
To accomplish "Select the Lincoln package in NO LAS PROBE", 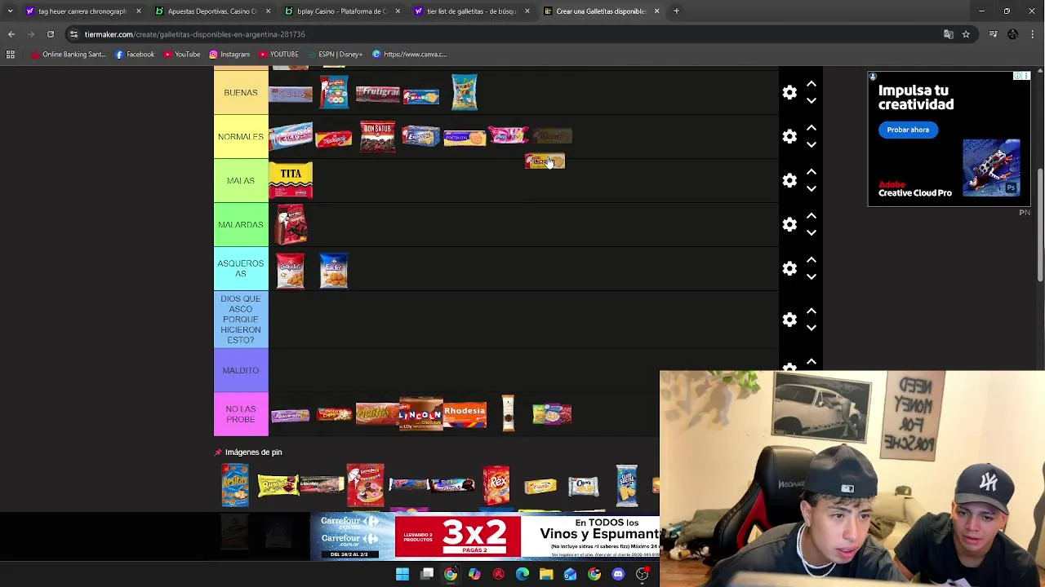I will pyautogui.click(x=421, y=415).
